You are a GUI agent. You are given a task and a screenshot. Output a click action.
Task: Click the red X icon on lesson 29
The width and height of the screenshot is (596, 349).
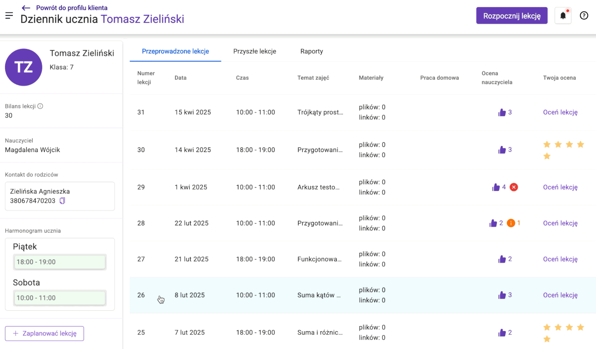[x=514, y=187]
